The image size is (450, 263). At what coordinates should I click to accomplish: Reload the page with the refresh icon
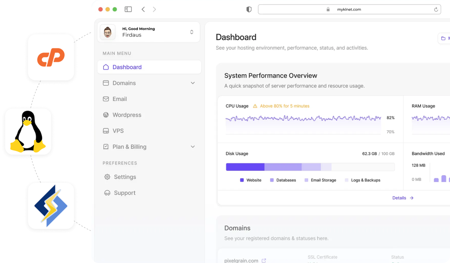[435, 10]
